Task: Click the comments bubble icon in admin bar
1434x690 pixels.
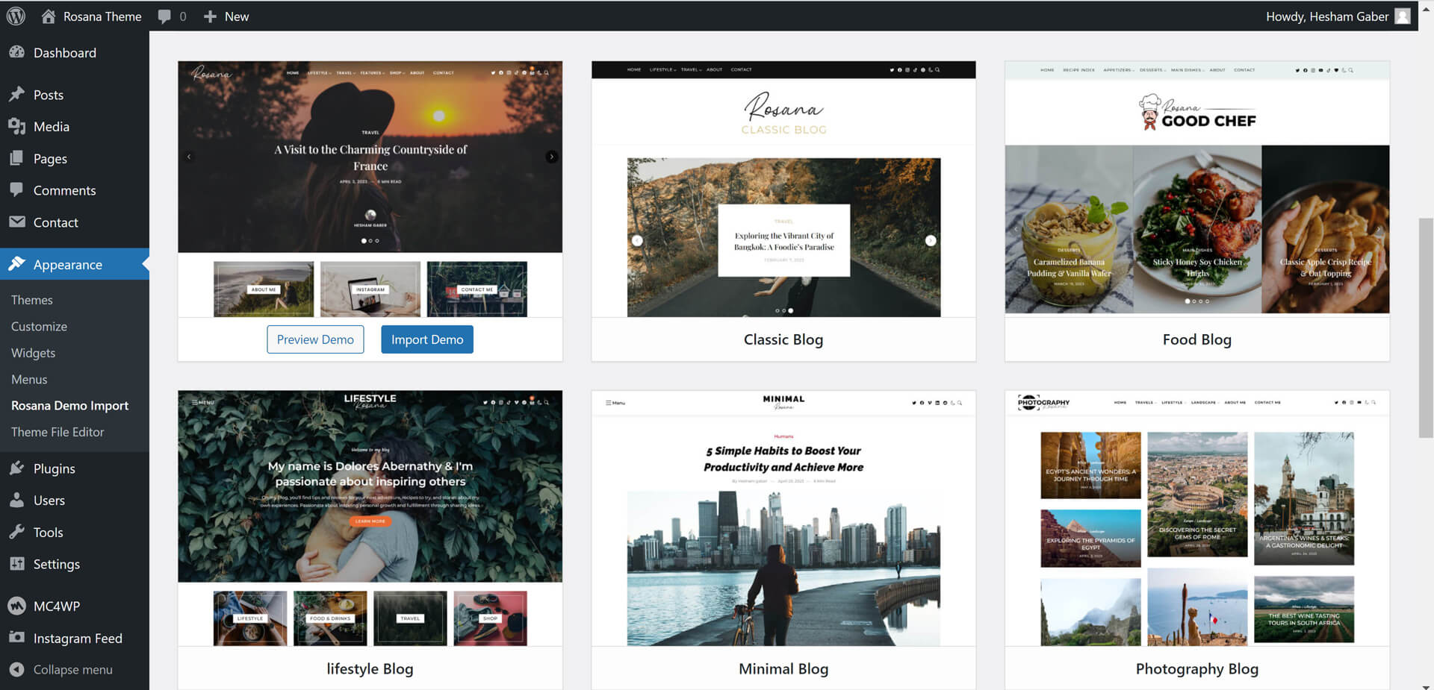Action: [x=165, y=16]
